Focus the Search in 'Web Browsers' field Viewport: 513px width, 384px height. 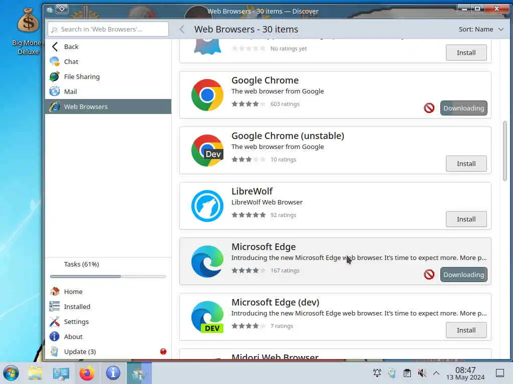tap(108, 29)
